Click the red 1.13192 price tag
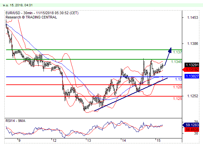 pyautogui.click(x=191, y=70)
